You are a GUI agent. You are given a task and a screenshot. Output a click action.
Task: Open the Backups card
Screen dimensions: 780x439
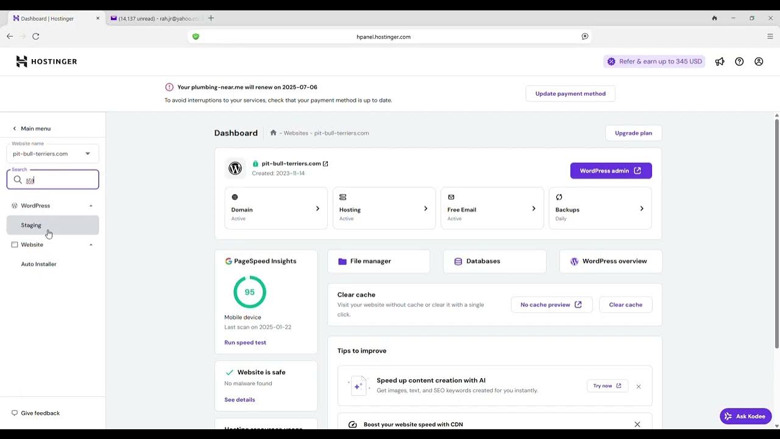(x=600, y=209)
